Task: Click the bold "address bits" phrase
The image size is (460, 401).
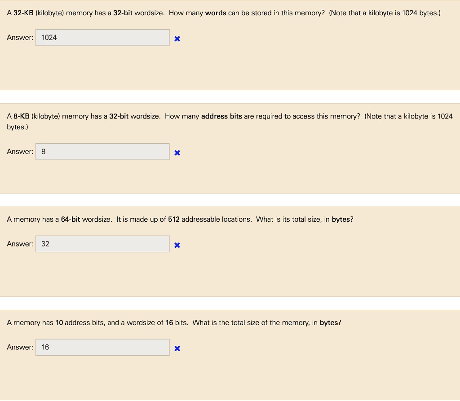Action: tap(221, 116)
